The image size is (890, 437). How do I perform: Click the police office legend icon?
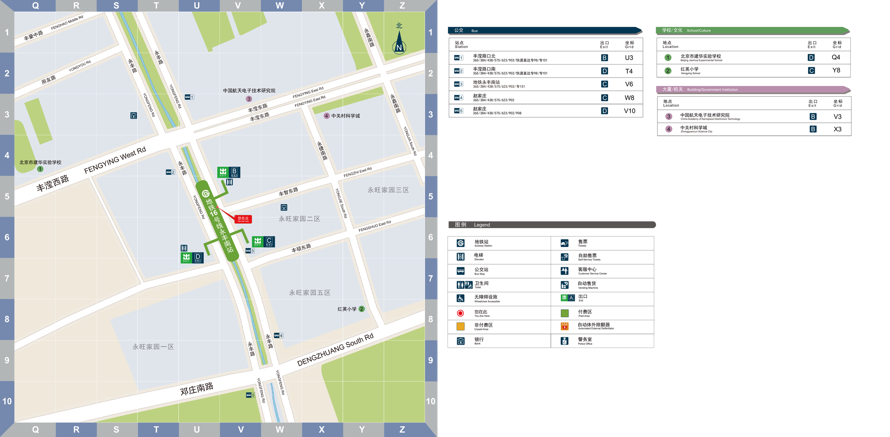564,341
